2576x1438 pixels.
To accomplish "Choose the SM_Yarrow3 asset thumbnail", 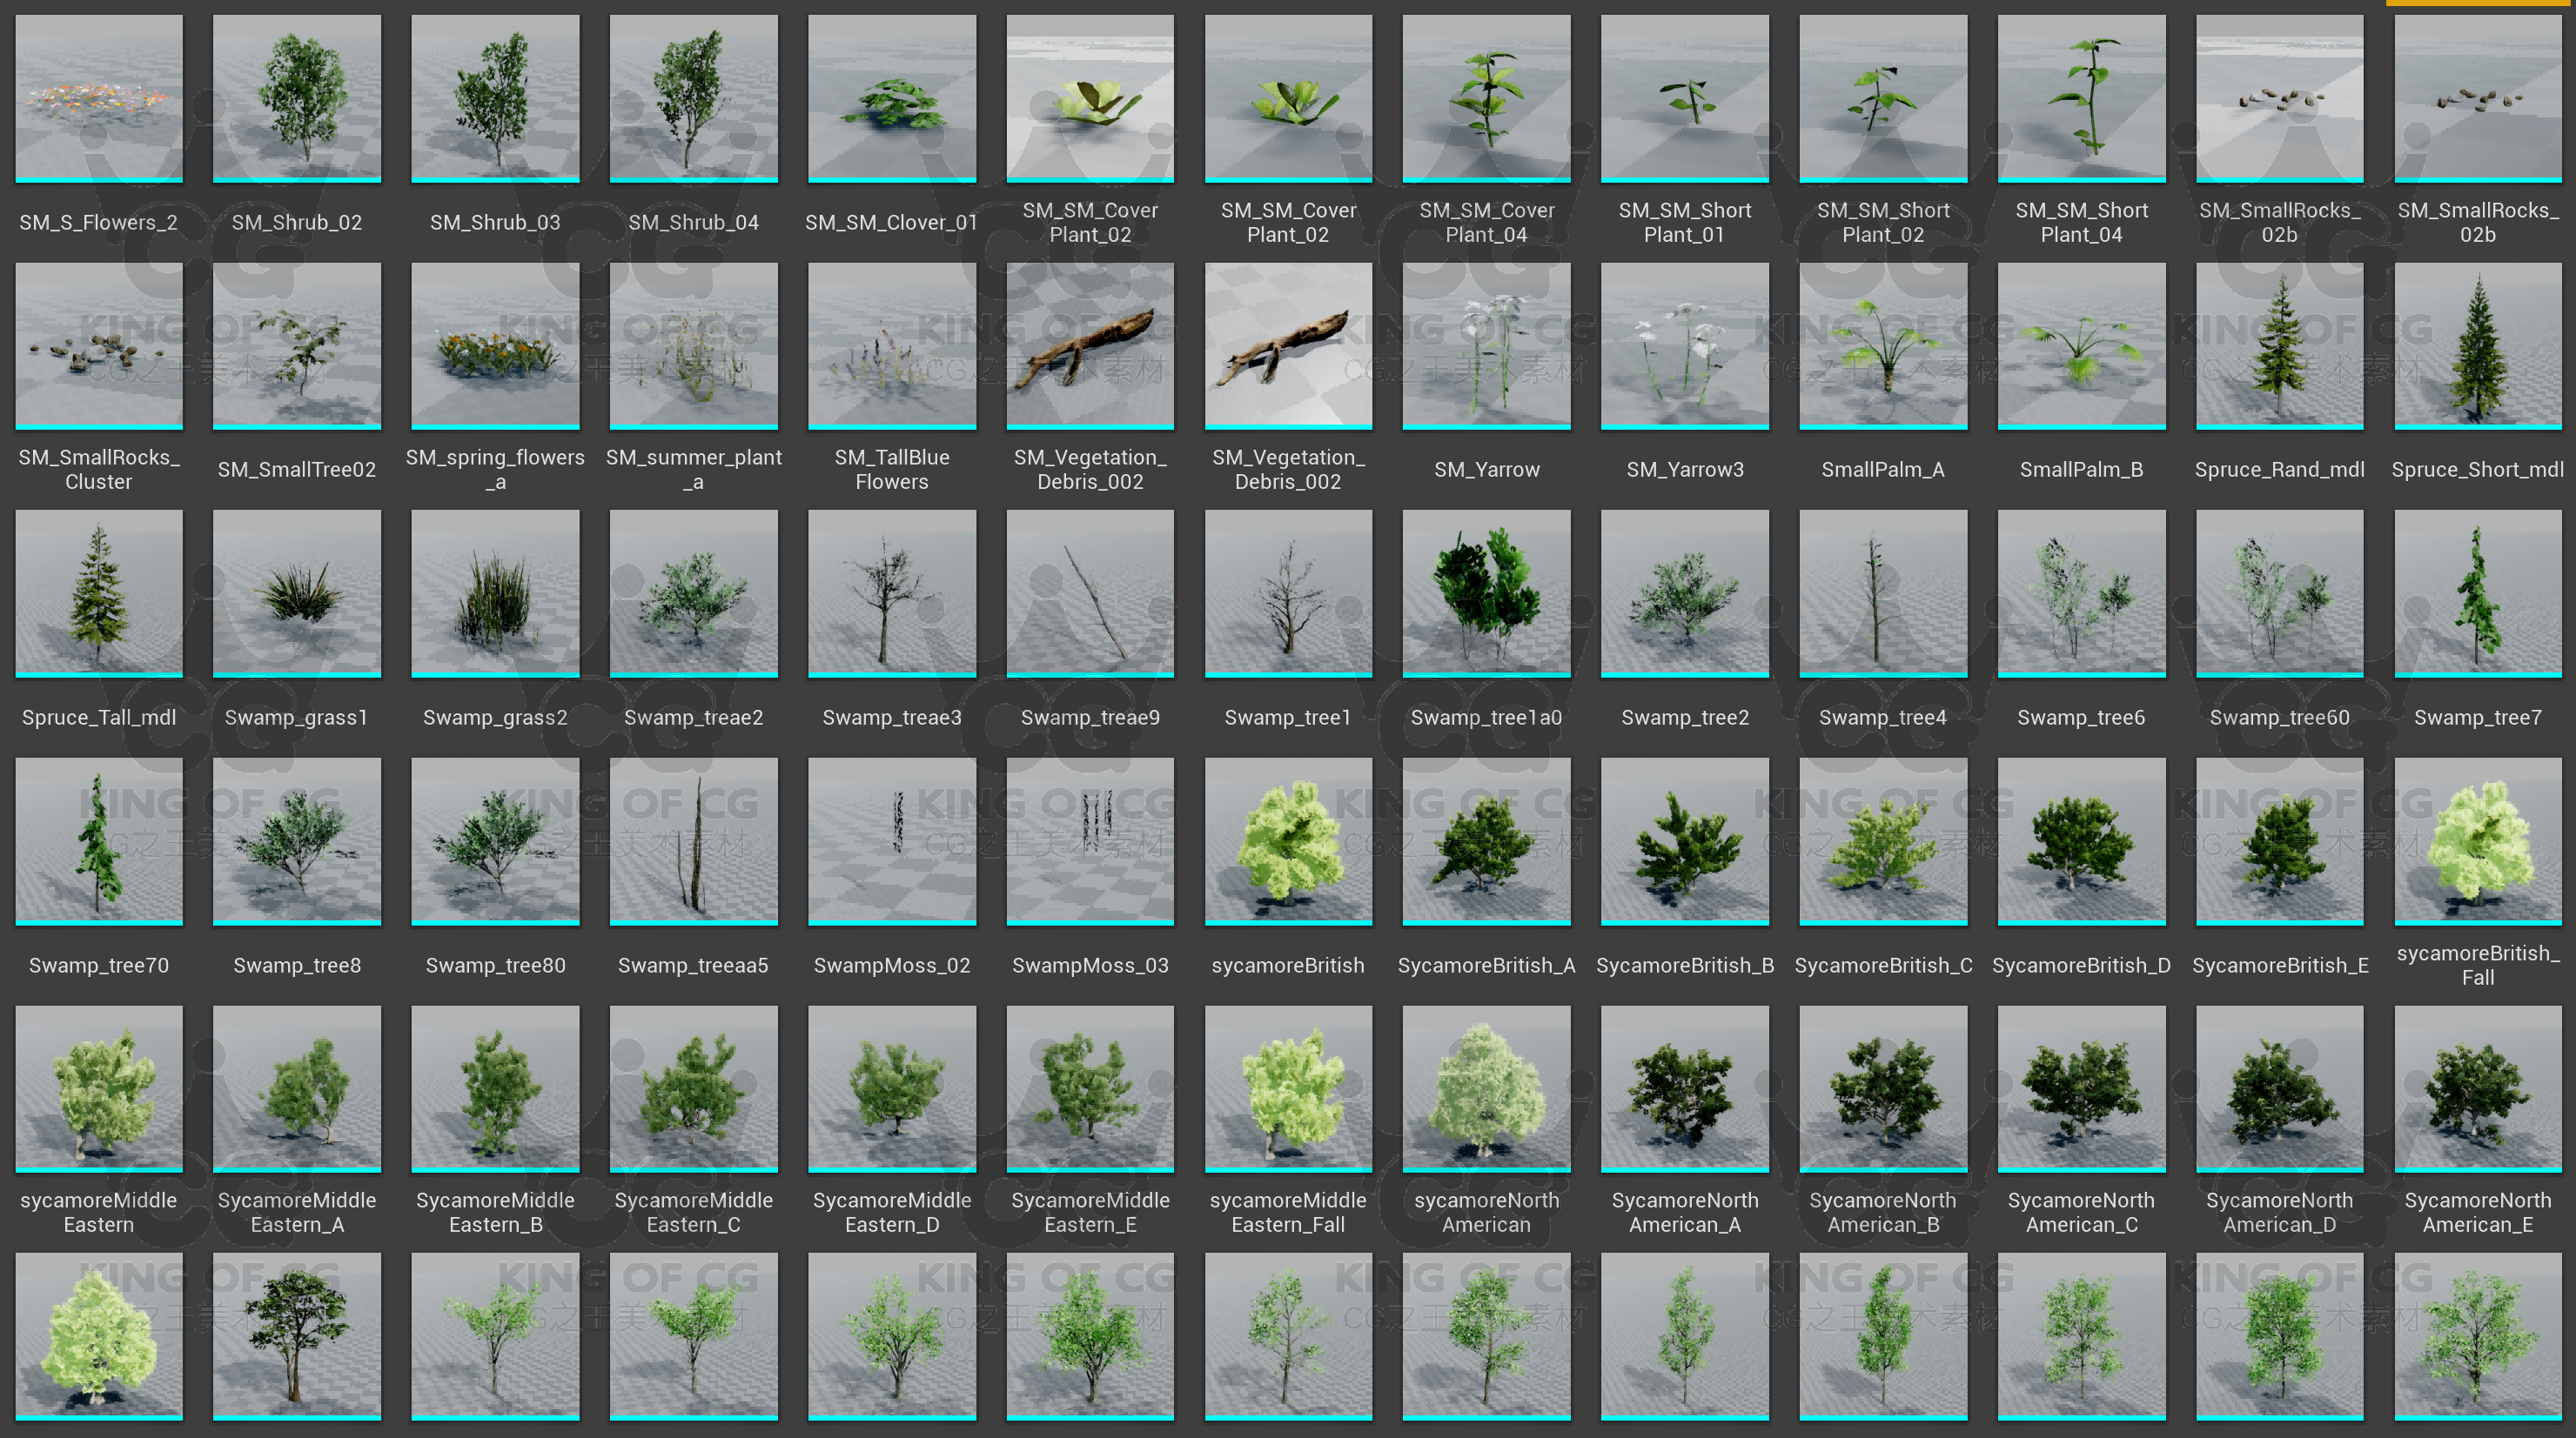I will (x=1684, y=345).
